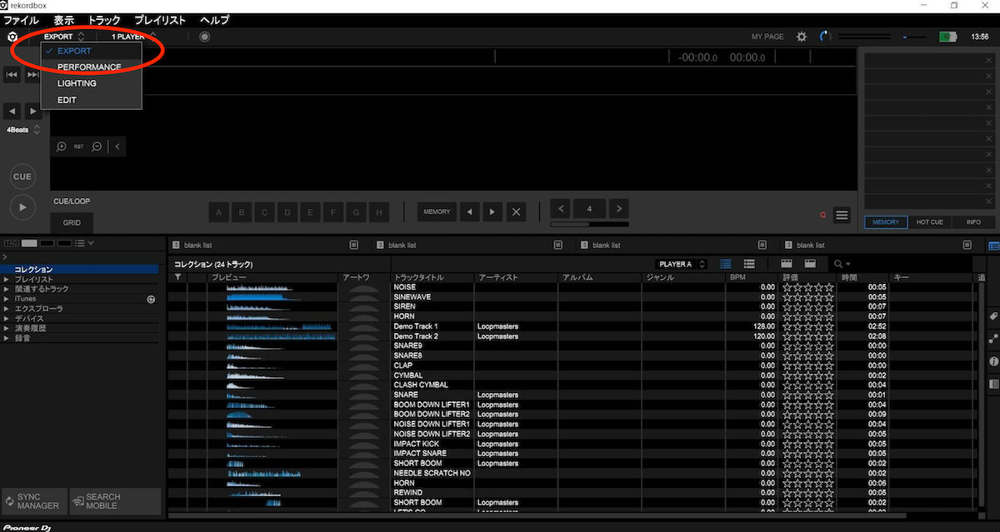Jump to next track with skip-forward button
This screenshot has width=1000, height=532.
click(x=32, y=75)
